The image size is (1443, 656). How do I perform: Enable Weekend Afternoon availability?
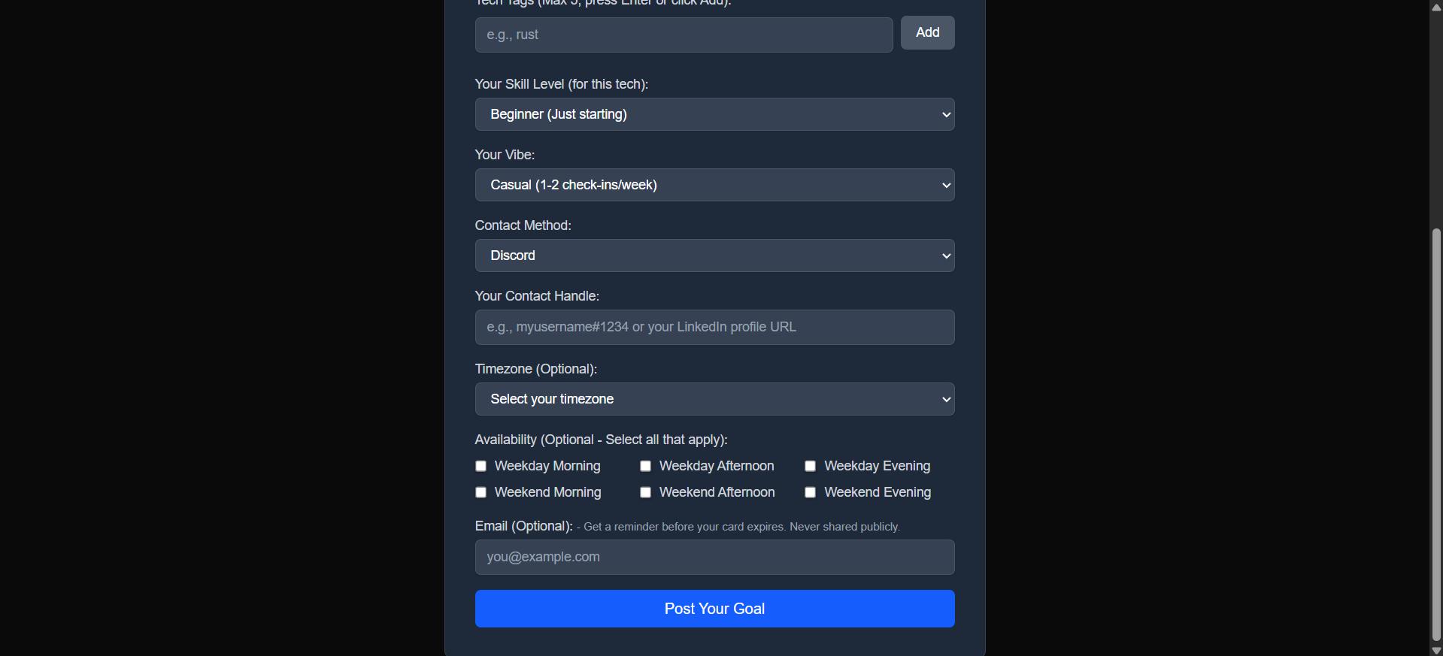pyautogui.click(x=645, y=492)
